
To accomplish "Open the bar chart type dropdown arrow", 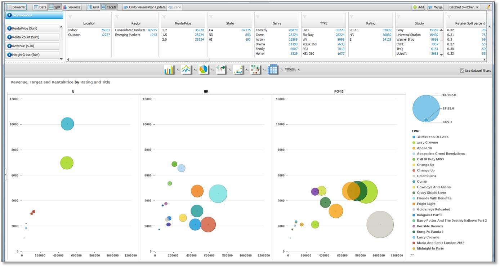I will click(x=178, y=70).
